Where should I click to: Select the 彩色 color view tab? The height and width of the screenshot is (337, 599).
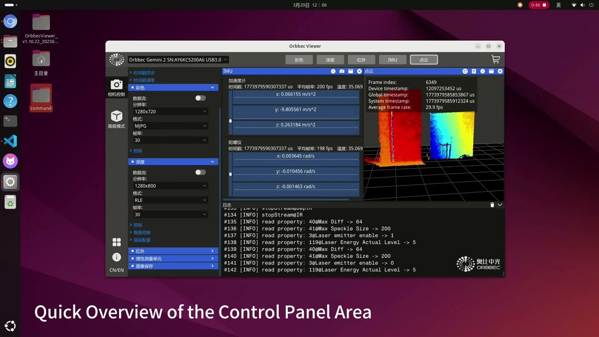299,59
